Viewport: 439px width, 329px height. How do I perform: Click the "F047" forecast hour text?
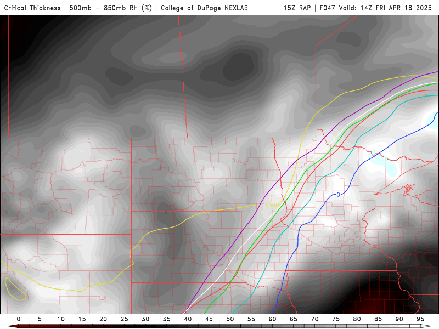click(x=328, y=8)
